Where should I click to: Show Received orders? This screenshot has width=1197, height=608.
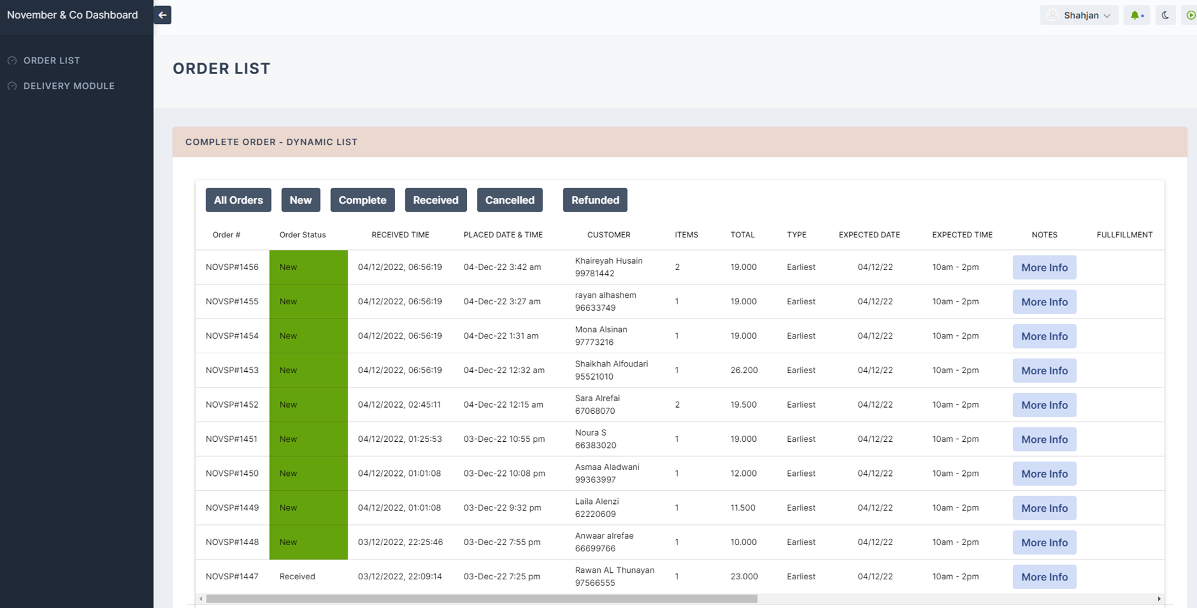435,200
